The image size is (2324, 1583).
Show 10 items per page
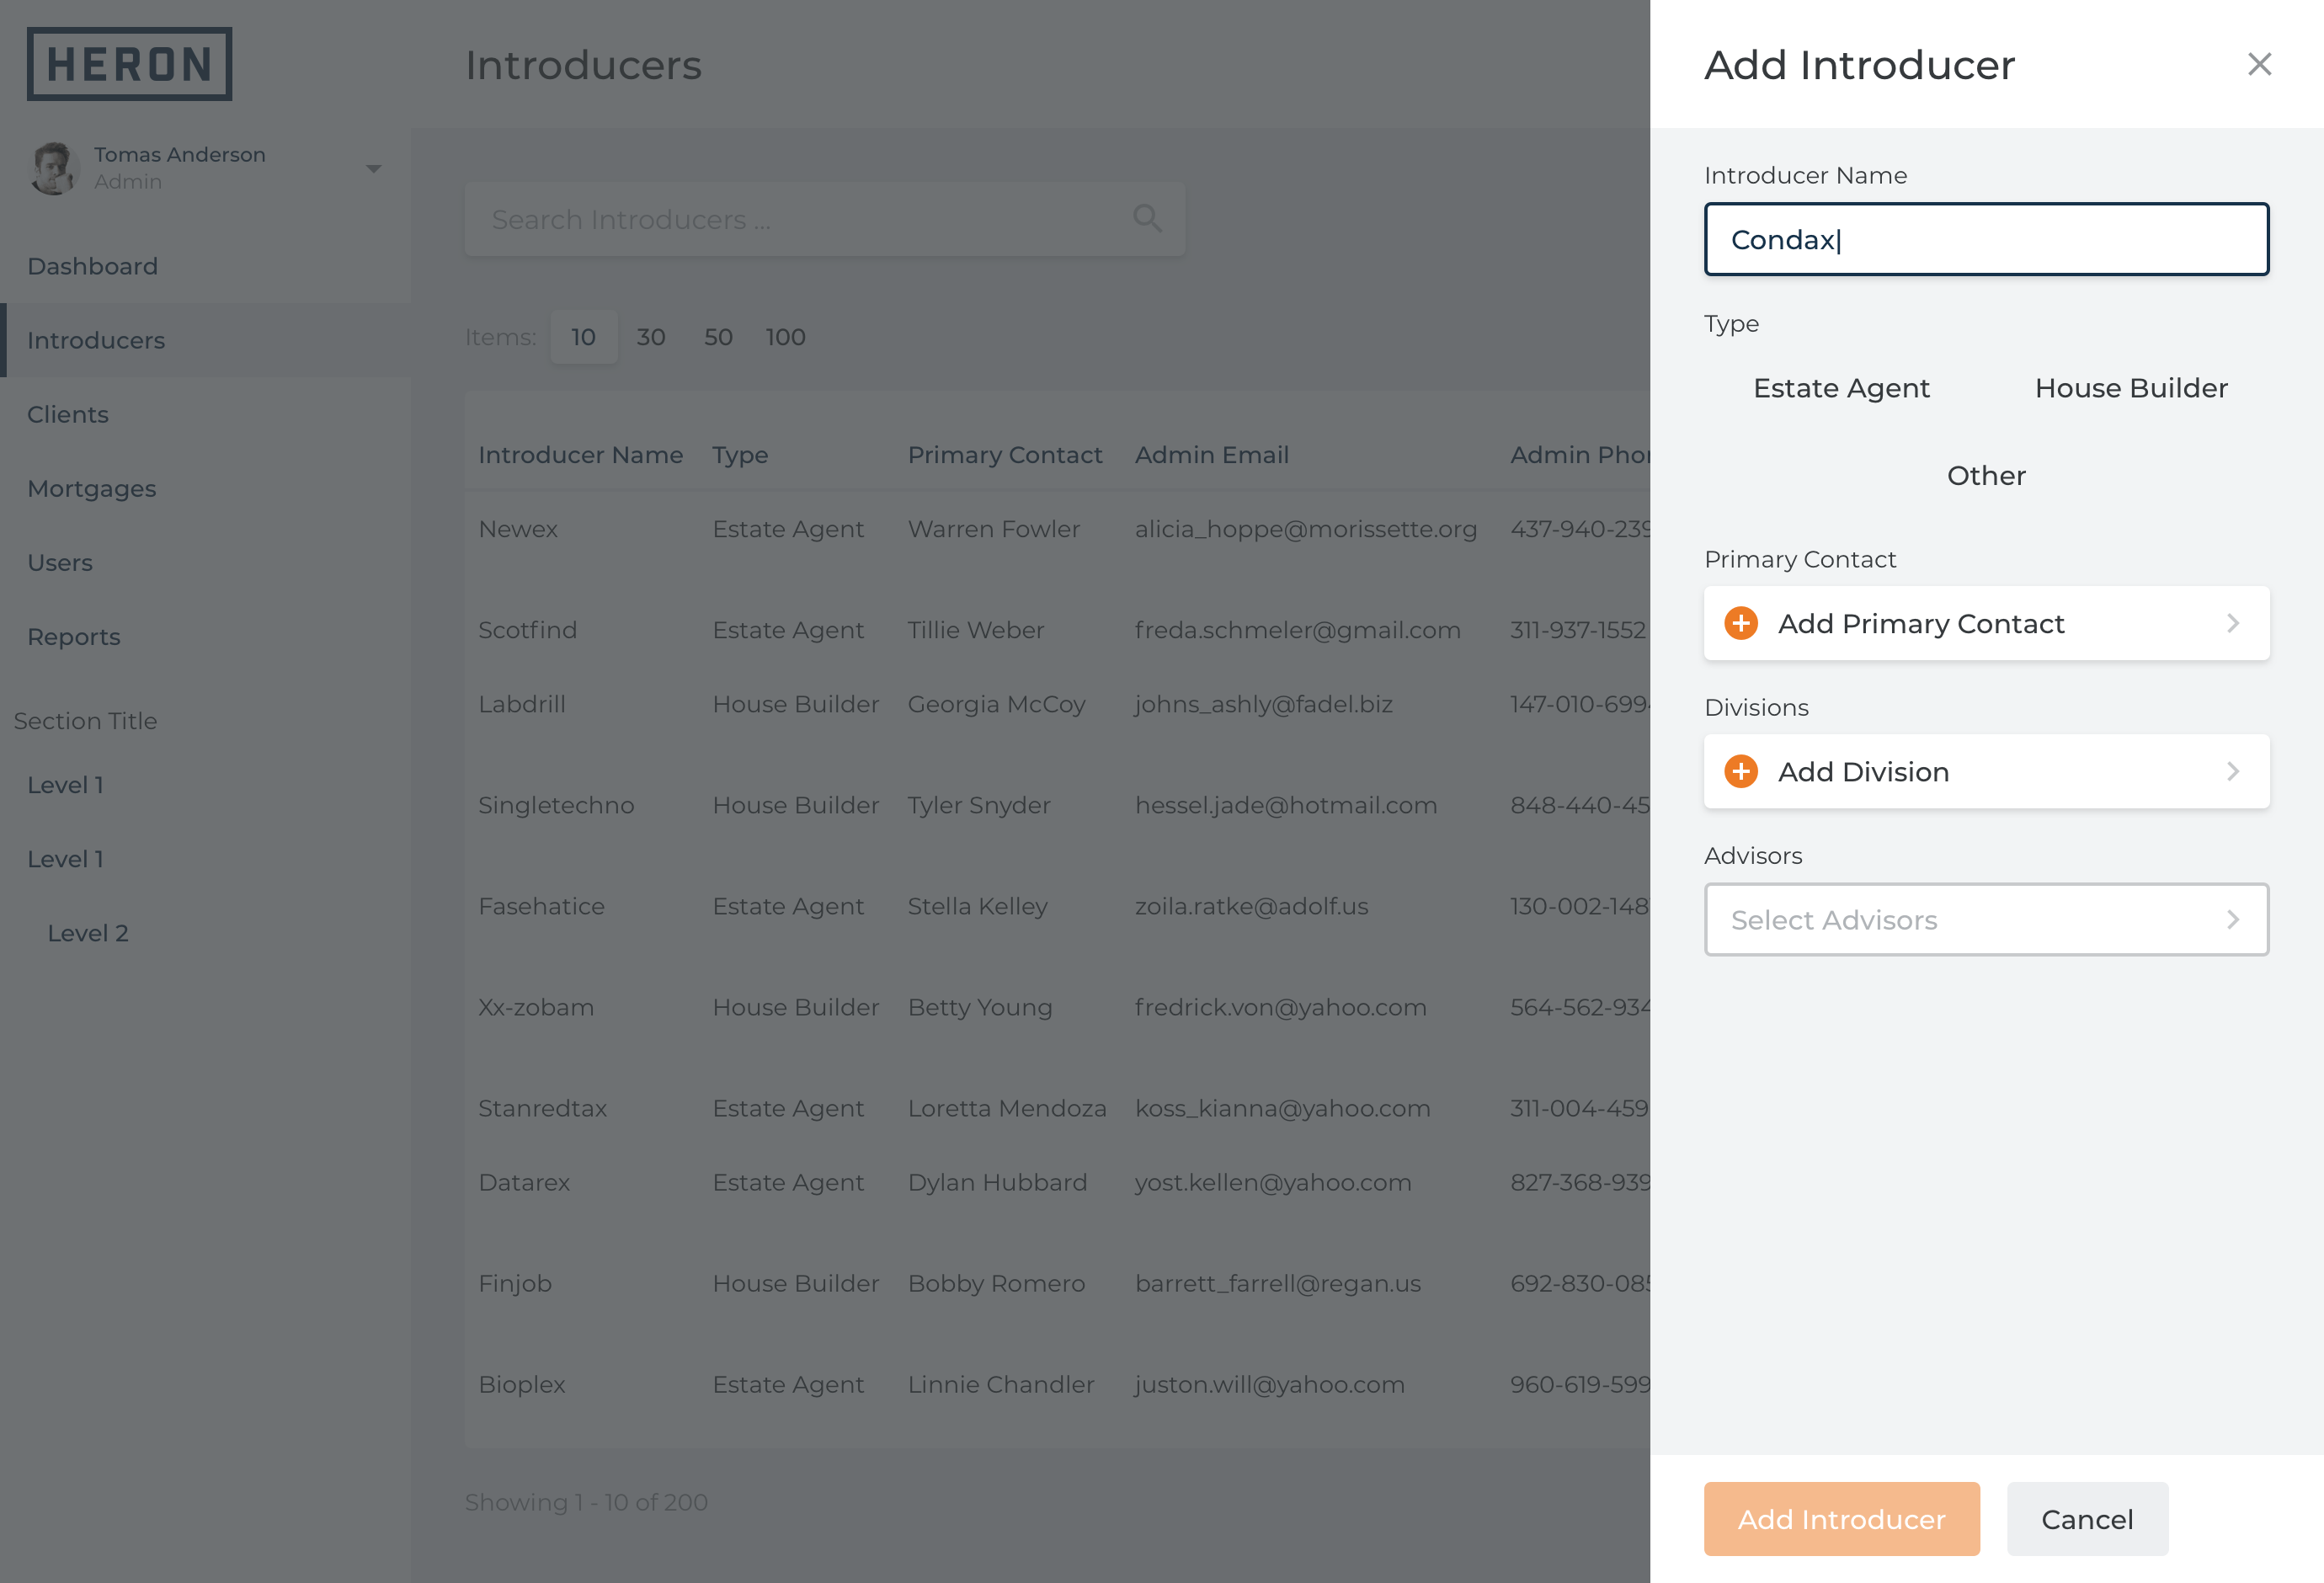(583, 337)
